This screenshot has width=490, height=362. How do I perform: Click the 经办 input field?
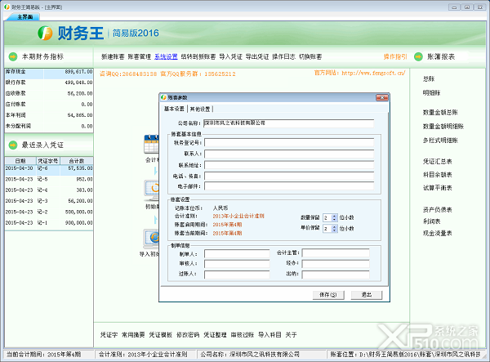[x=336, y=264]
